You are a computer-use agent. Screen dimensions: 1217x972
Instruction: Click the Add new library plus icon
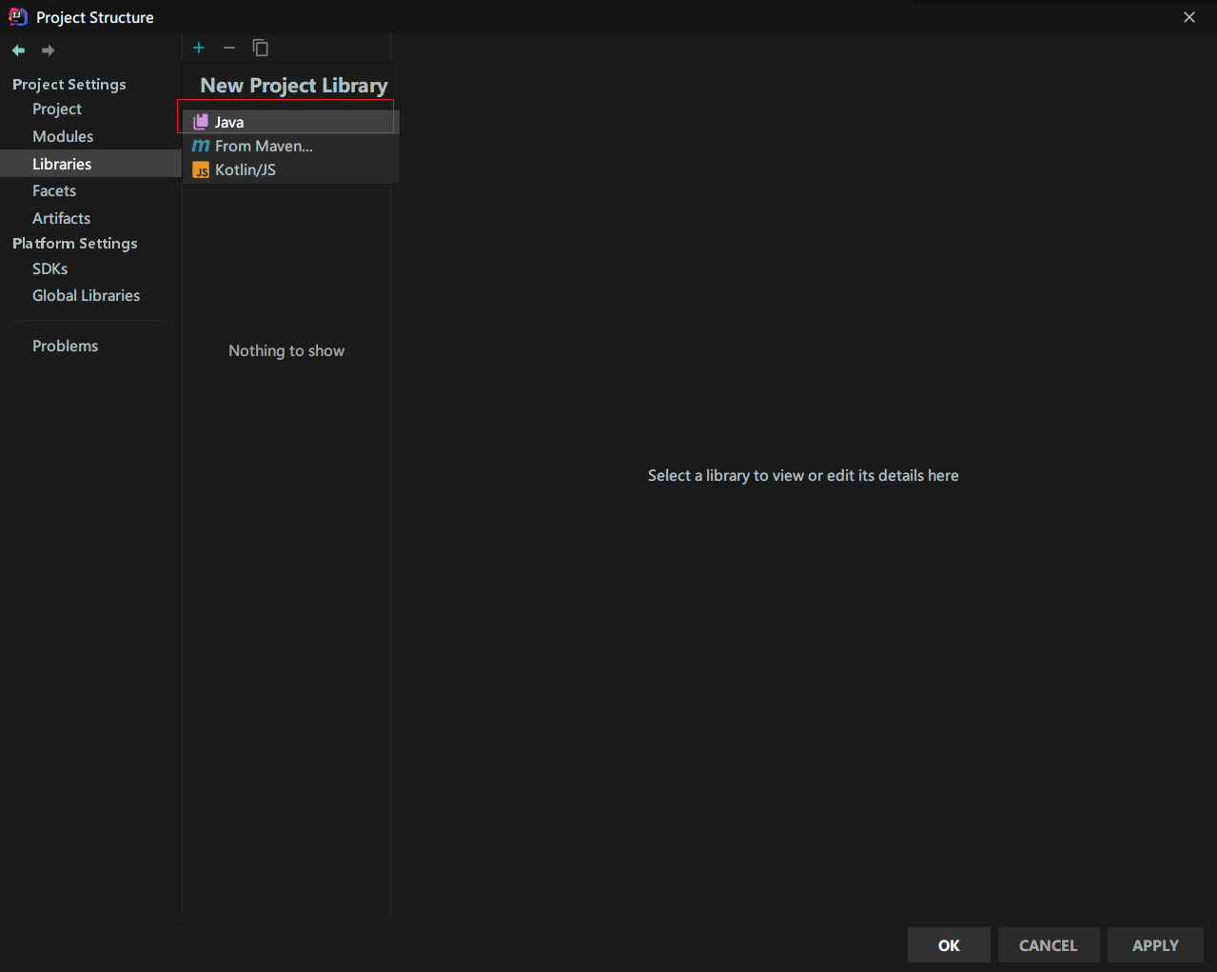pos(199,47)
